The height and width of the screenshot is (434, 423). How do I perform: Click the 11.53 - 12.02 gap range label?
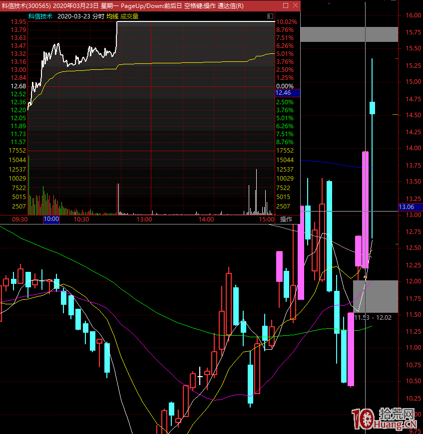(x=373, y=317)
